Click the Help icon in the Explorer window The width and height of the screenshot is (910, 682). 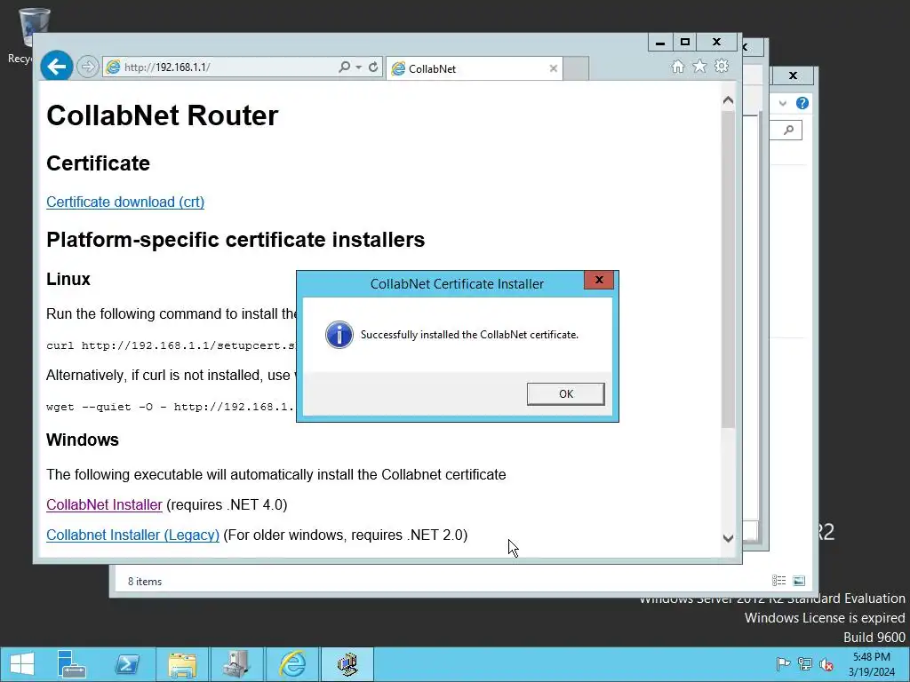click(x=802, y=103)
